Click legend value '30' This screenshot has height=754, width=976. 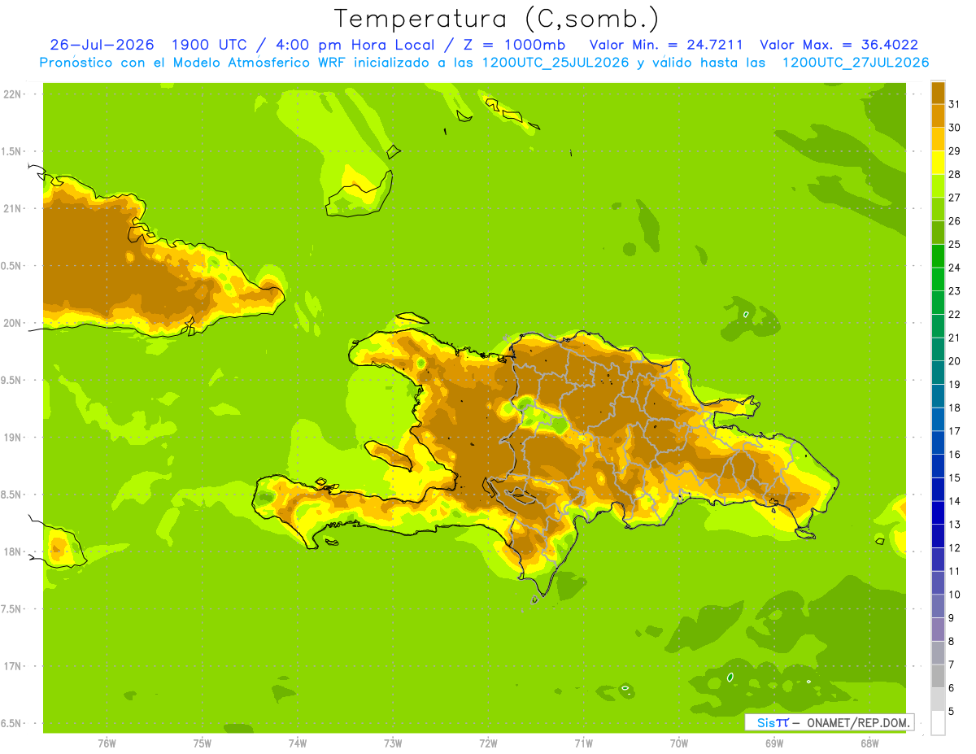[954, 128]
